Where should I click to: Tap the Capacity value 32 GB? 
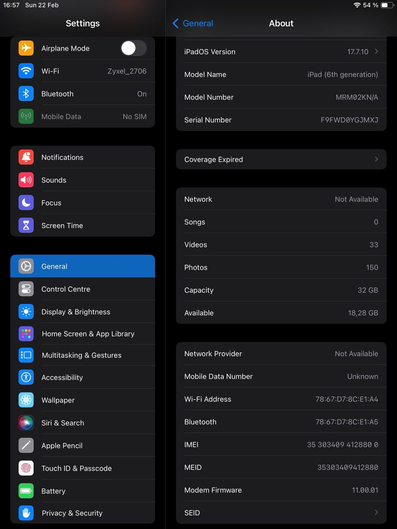[x=368, y=290]
